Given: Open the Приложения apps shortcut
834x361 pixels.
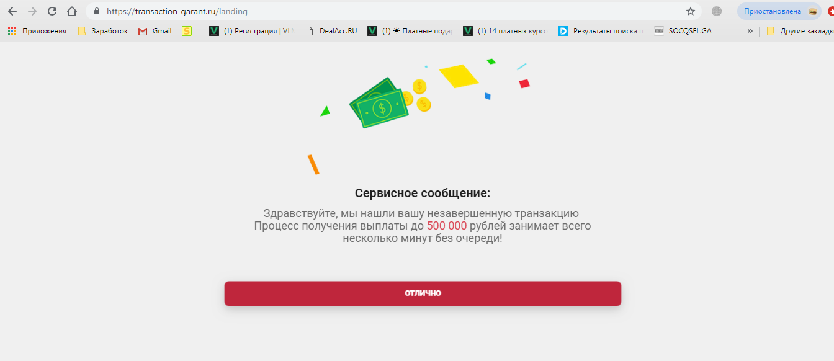Looking at the screenshot, I should 37,31.
